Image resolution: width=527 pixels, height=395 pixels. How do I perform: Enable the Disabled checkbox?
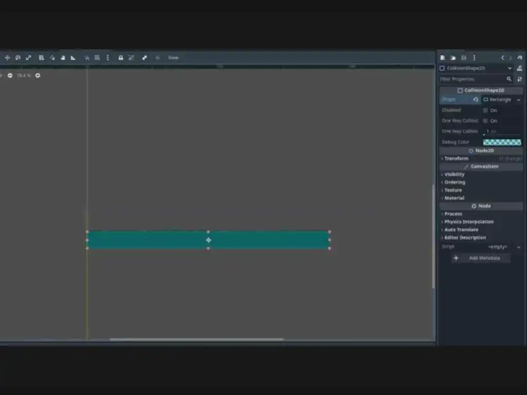click(485, 110)
